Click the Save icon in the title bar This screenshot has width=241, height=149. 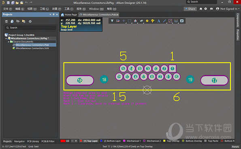click(8, 2)
